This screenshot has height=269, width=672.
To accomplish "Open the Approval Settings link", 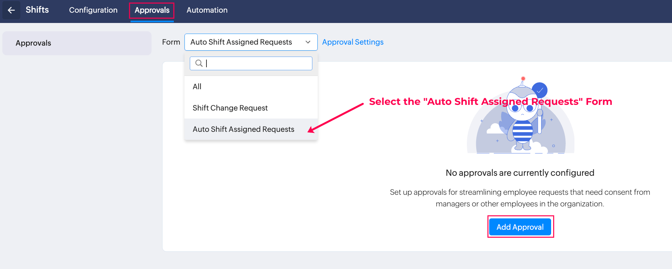I will pos(353,42).
